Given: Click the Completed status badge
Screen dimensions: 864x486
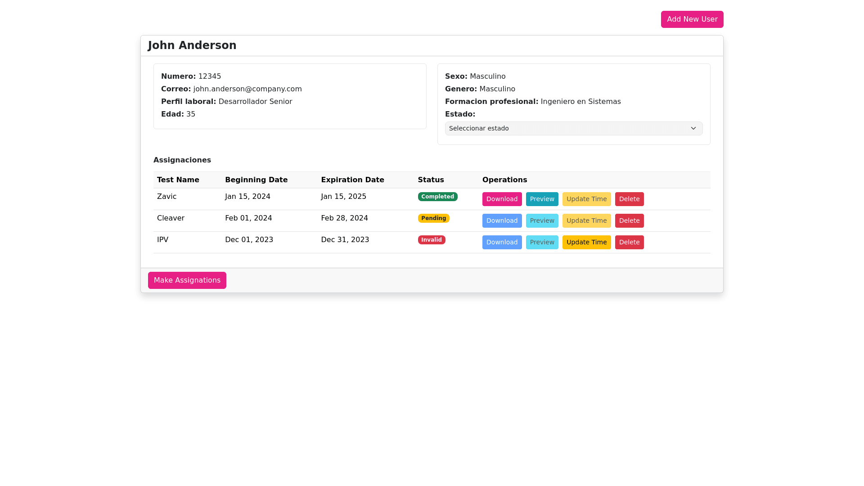Looking at the screenshot, I should (437, 197).
